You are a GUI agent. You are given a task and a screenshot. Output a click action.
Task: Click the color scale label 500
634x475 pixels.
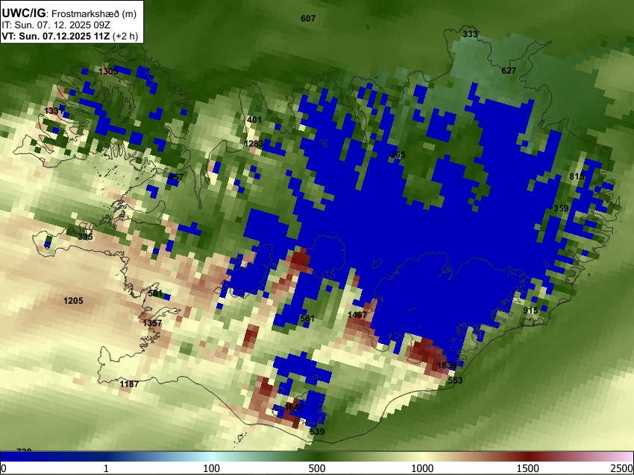(x=317, y=468)
